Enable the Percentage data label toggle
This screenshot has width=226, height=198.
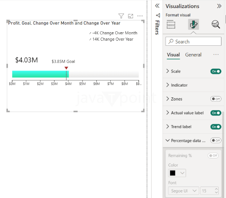[x=216, y=140]
